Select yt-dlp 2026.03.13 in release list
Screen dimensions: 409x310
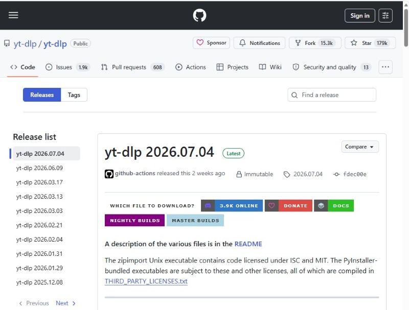(x=39, y=197)
